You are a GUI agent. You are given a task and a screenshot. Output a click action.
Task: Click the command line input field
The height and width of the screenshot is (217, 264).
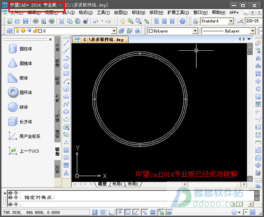131,205
